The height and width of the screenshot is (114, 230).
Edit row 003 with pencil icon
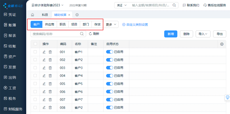click(x=44, y=68)
